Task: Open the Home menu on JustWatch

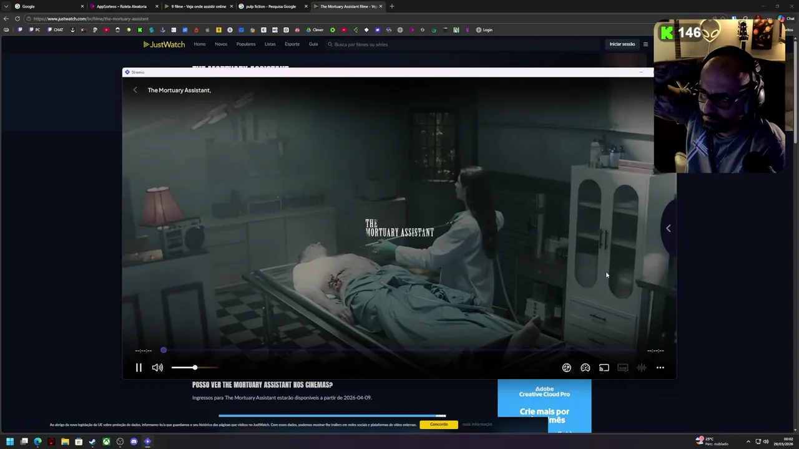Action: [200, 44]
